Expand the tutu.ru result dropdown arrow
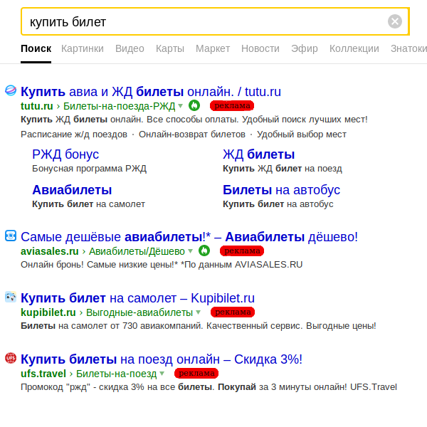 tap(180, 106)
